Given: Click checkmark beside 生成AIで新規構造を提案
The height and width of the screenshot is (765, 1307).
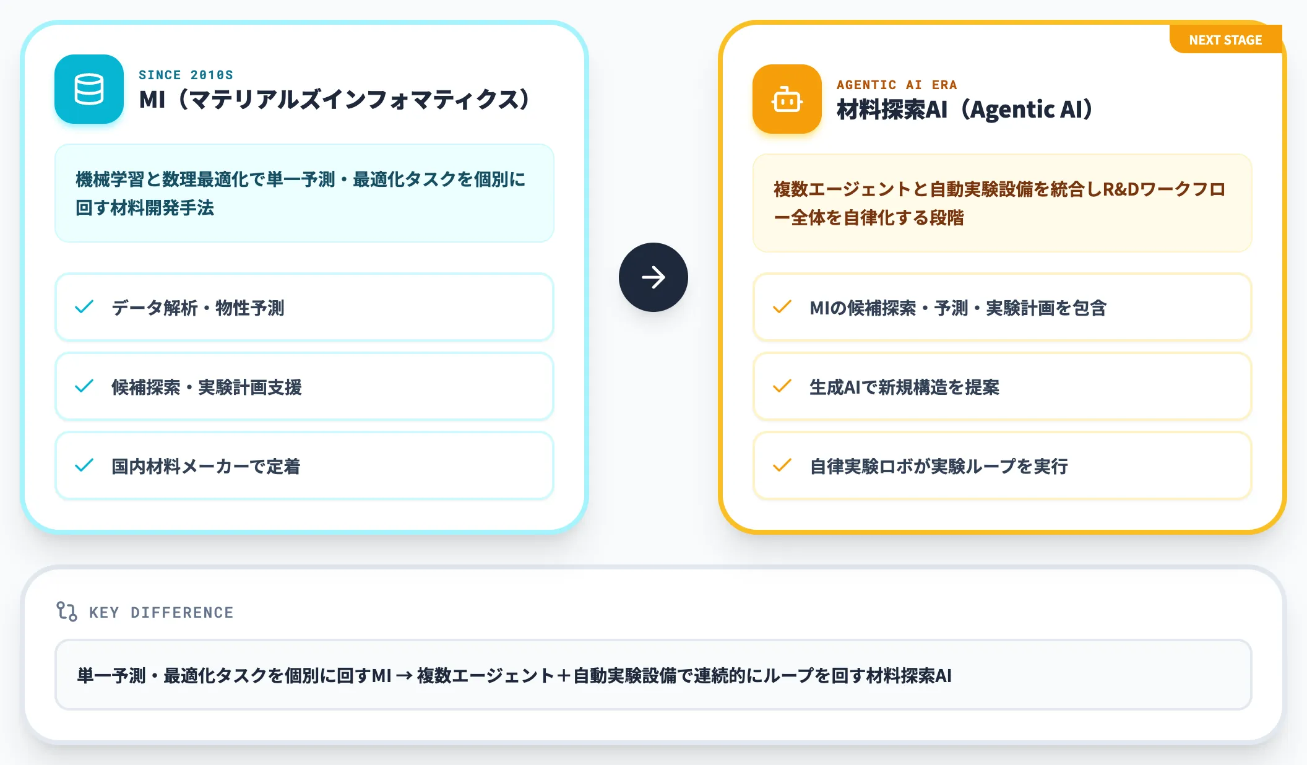Looking at the screenshot, I should [782, 386].
